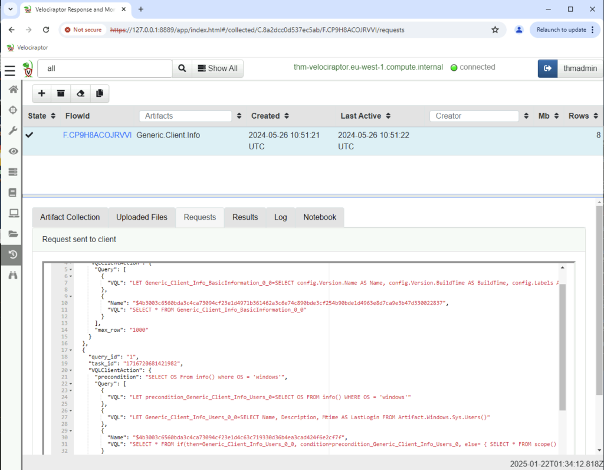Click logout arrow icon beside thmadmin

tap(548, 68)
